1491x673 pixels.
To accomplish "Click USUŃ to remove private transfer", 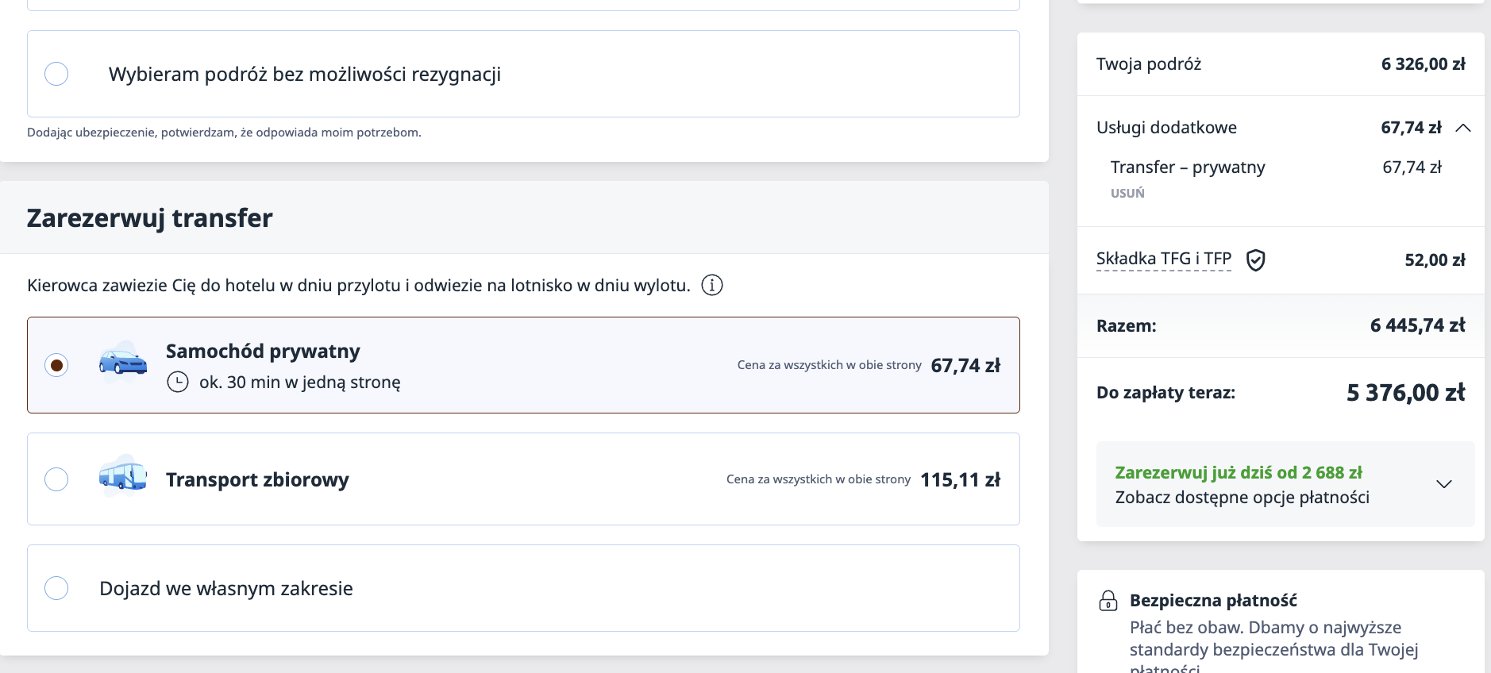I will coord(1127,193).
